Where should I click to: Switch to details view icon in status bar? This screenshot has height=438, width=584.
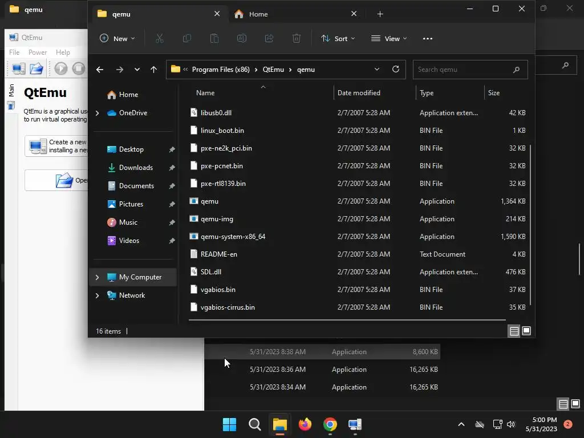[514, 331]
